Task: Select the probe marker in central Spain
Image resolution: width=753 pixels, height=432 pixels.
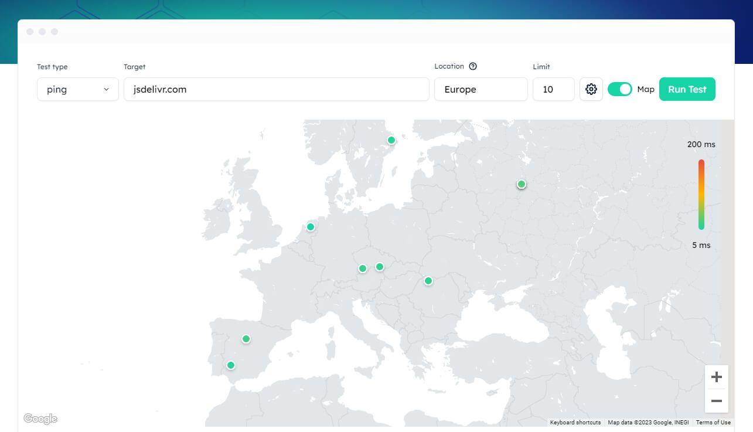Action: pos(246,339)
